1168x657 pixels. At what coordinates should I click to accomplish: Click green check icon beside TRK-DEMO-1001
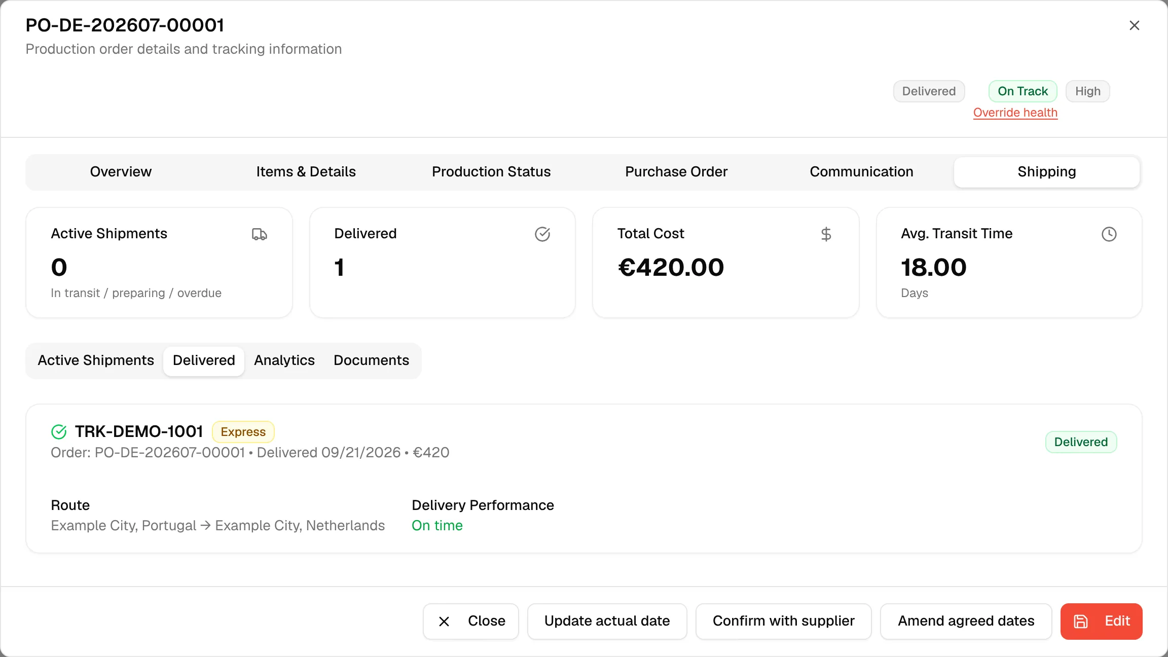click(59, 431)
